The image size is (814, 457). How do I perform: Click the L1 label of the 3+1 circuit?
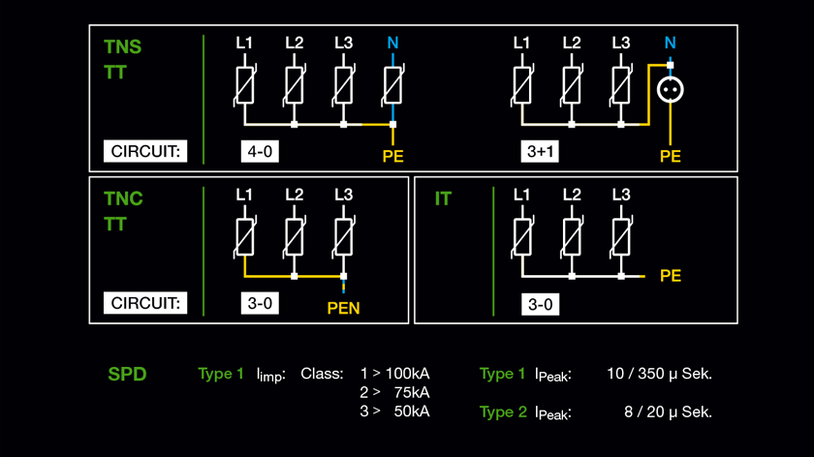[x=521, y=43]
